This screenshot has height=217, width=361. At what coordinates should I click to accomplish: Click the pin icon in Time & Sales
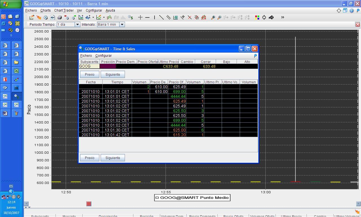click(x=255, y=56)
